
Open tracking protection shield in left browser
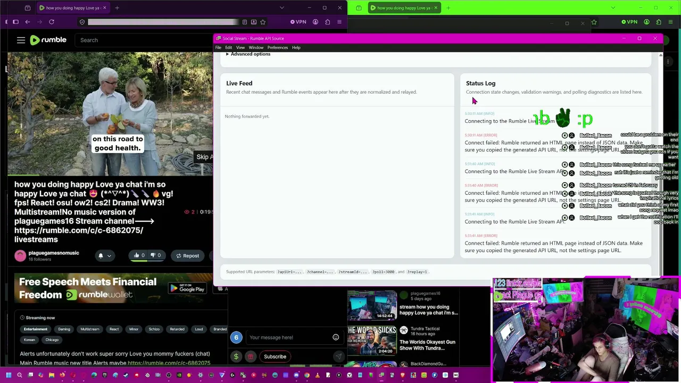pos(82,22)
